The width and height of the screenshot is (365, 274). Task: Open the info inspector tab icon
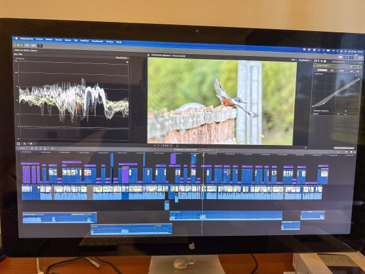point(325,61)
